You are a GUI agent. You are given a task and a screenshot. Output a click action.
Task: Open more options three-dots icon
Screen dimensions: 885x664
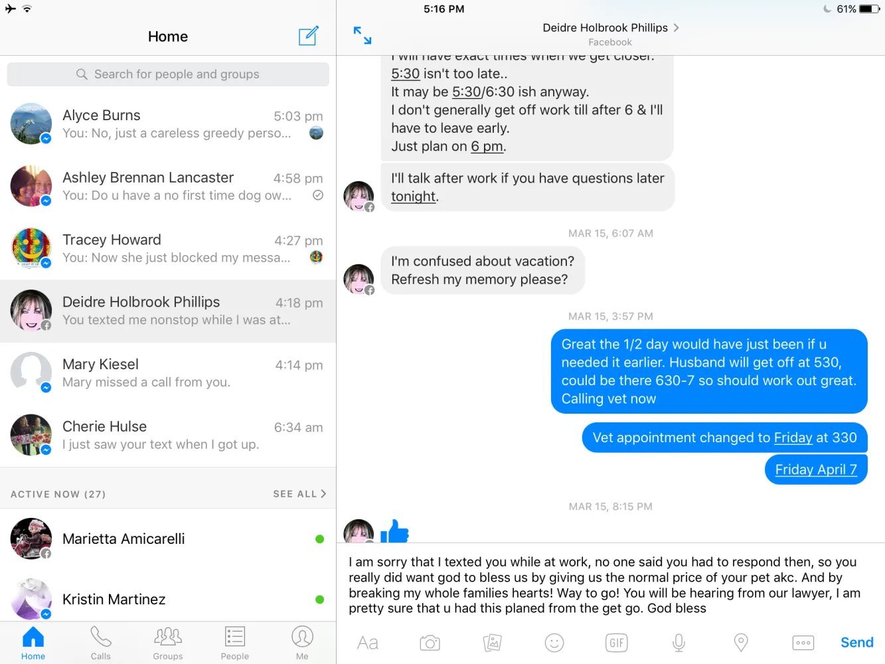point(803,643)
